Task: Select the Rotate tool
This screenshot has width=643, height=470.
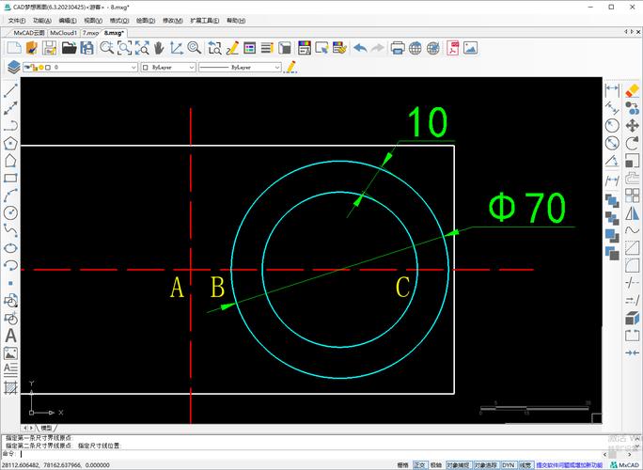Action: (x=633, y=143)
